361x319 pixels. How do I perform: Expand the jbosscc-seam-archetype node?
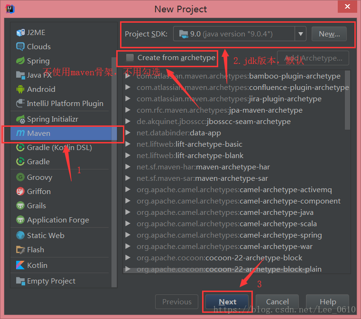coord(128,121)
